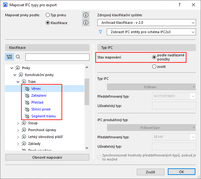Click the Zrušit button
201x179 pixels.
coord(150,172)
